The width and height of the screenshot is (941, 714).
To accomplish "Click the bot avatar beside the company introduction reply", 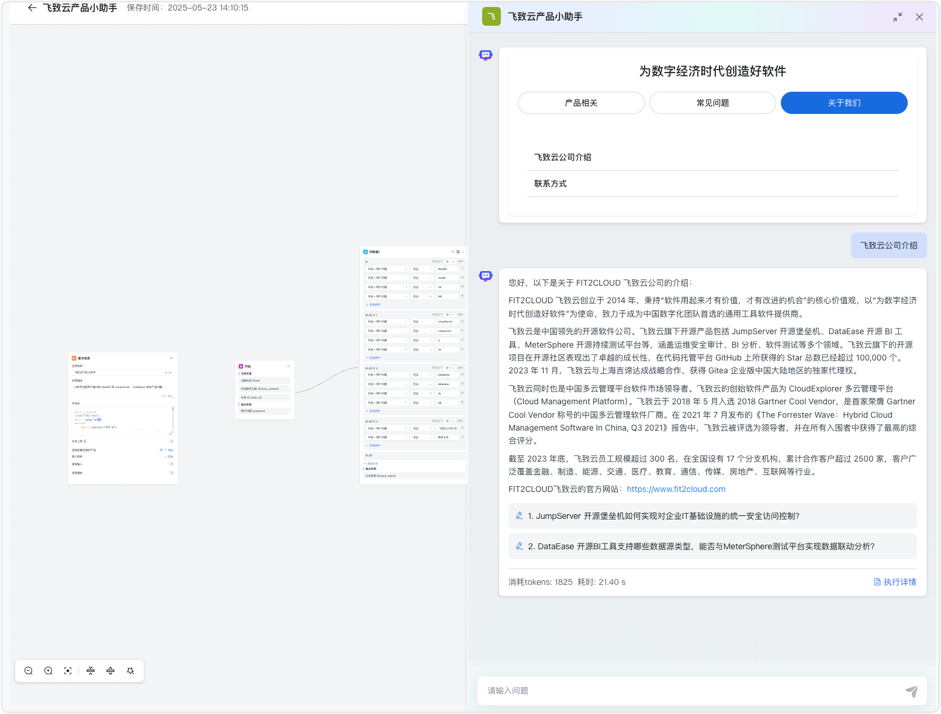I will point(486,276).
